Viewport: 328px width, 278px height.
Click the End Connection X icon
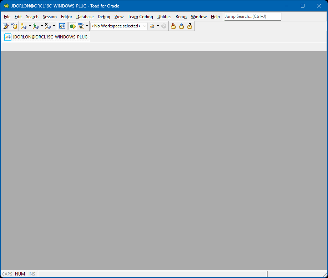pyautogui.click(x=48, y=26)
